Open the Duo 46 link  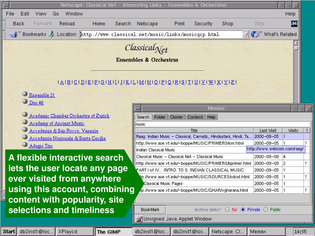pyautogui.click(x=36, y=103)
